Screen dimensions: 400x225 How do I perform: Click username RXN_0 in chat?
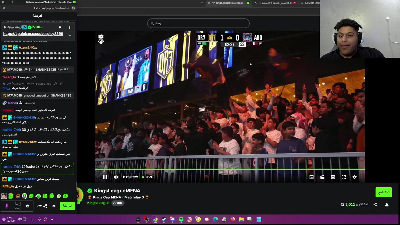coord(8,186)
